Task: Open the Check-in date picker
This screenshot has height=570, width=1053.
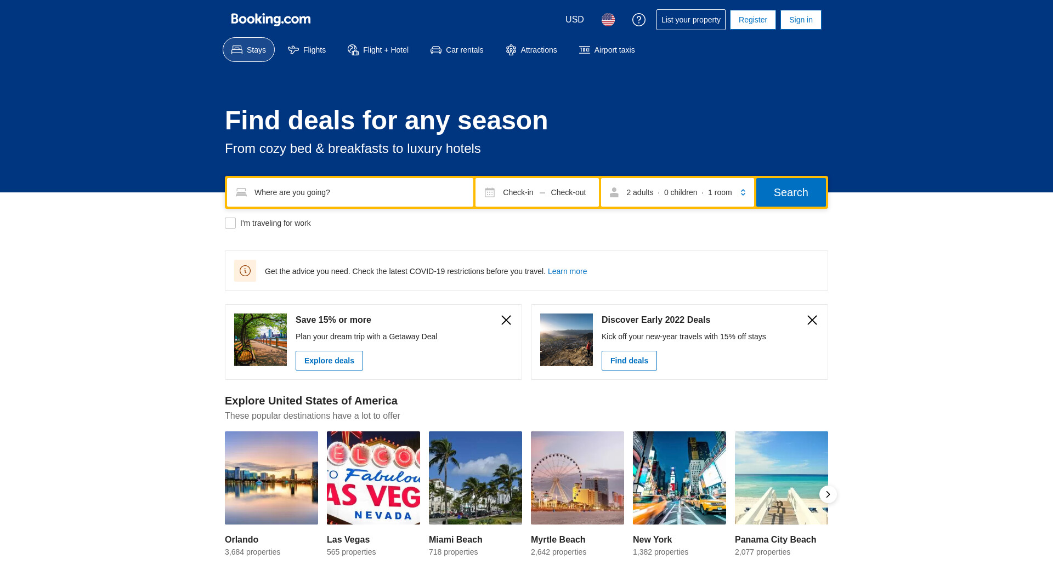Action: (518, 192)
